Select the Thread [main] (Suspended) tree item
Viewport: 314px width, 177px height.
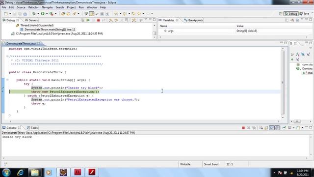click(37, 26)
